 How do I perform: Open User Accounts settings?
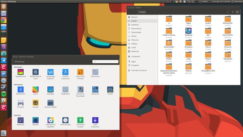(x=95, y=122)
